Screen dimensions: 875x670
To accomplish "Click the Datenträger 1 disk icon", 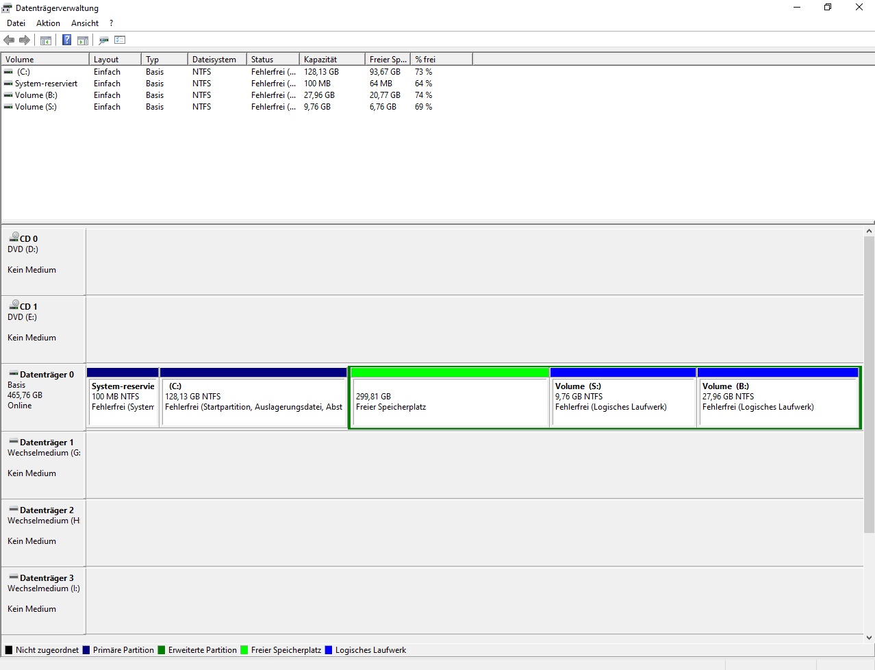I will tap(14, 442).
